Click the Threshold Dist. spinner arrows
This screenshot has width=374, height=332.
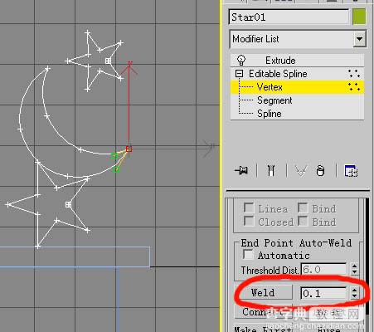point(354,269)
